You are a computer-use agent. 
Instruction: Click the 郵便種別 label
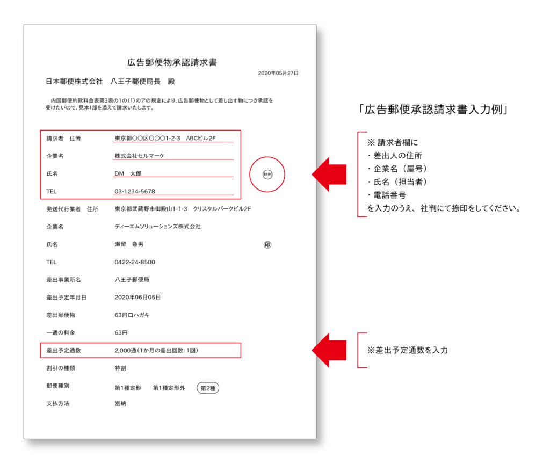click(x=58, y=386)
